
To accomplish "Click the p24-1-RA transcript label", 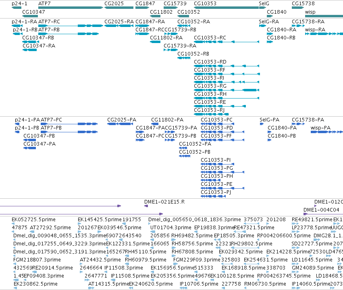I will (x=25, y=22).
